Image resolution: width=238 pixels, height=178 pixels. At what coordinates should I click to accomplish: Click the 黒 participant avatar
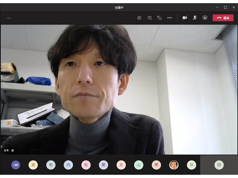103,165
